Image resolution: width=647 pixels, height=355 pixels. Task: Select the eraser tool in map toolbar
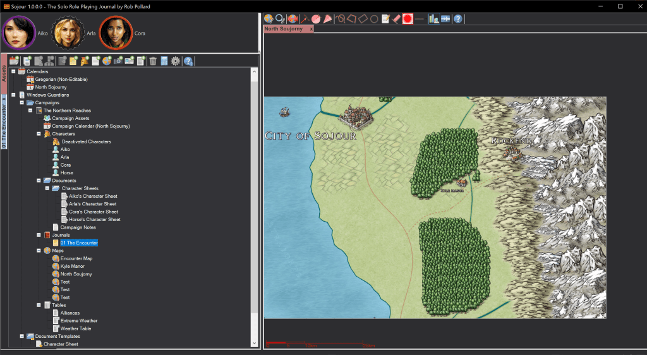[396, 19]
